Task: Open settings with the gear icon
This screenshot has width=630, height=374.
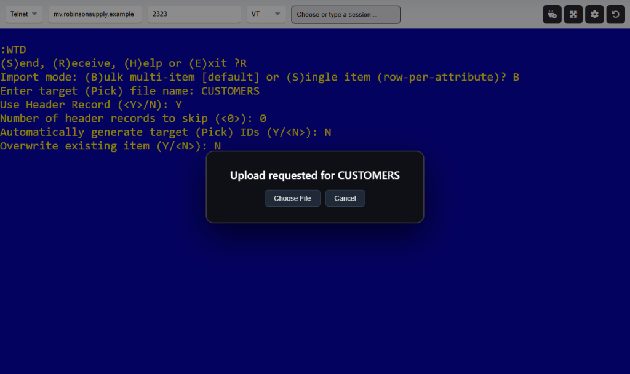Action: 594,15
